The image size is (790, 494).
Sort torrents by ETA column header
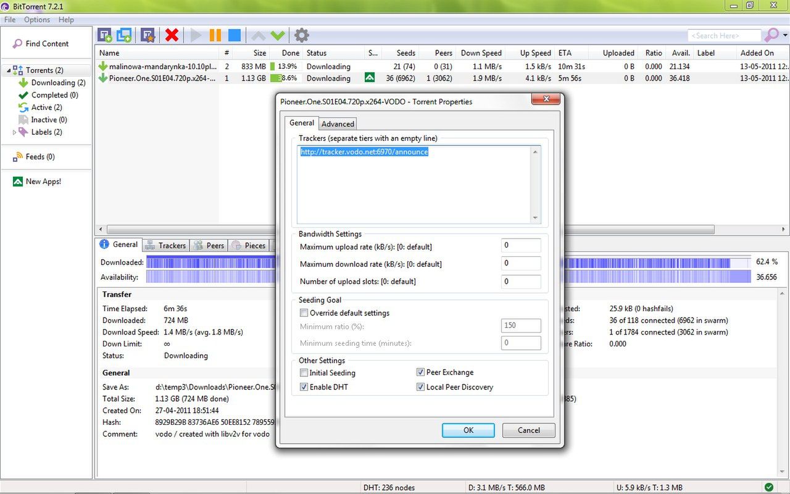(572, 53)
